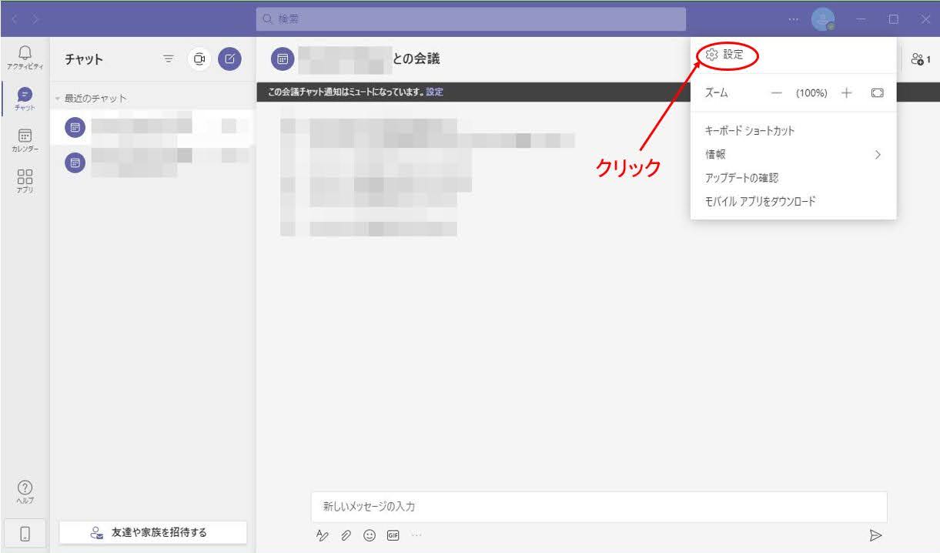
Task: Open the profile avatar menu
Action: pos(823,18)
